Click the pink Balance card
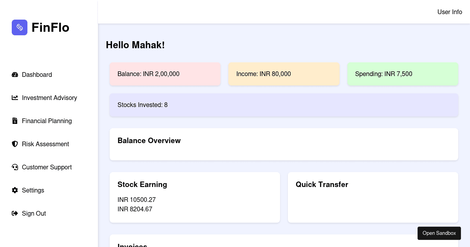Screen dimensions: 470x247 click(x=165, y=74)
